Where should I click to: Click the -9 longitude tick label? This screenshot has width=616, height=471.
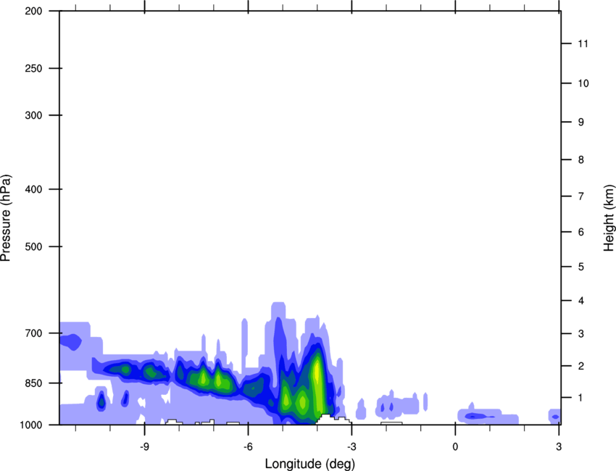(x=144, y=446)
